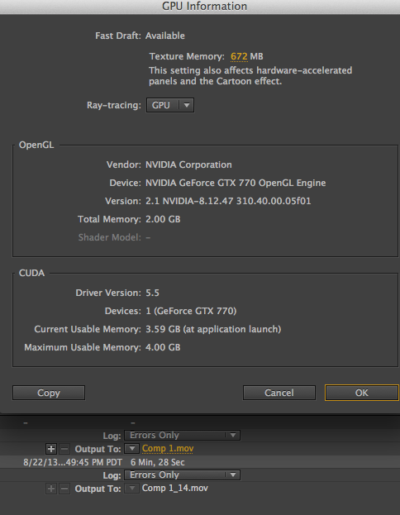Open output options arrow before Comp 1.mov
The width and height of the screenshot is (400, 515).
coord(131,448)
